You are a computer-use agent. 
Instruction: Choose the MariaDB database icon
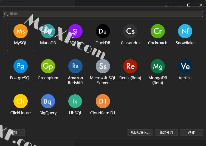click(48, 31)
